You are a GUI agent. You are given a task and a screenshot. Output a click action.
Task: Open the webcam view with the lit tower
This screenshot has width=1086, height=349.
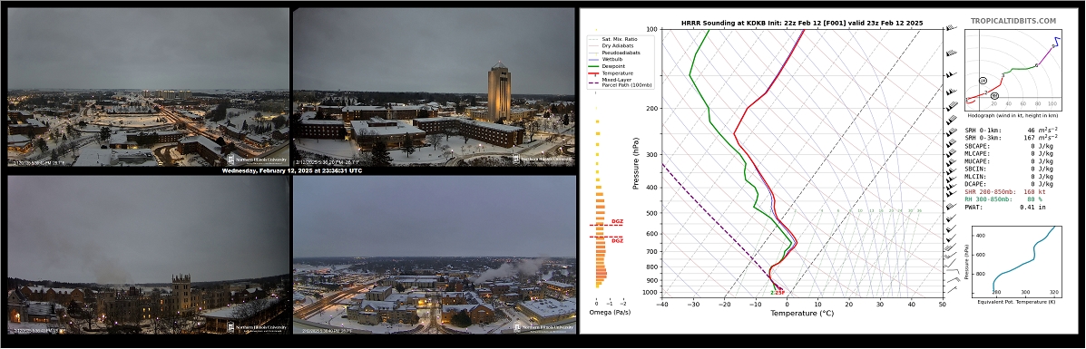[435, 86]
